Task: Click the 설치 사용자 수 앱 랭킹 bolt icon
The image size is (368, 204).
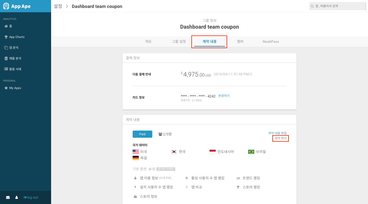Action: coord(135,187)
